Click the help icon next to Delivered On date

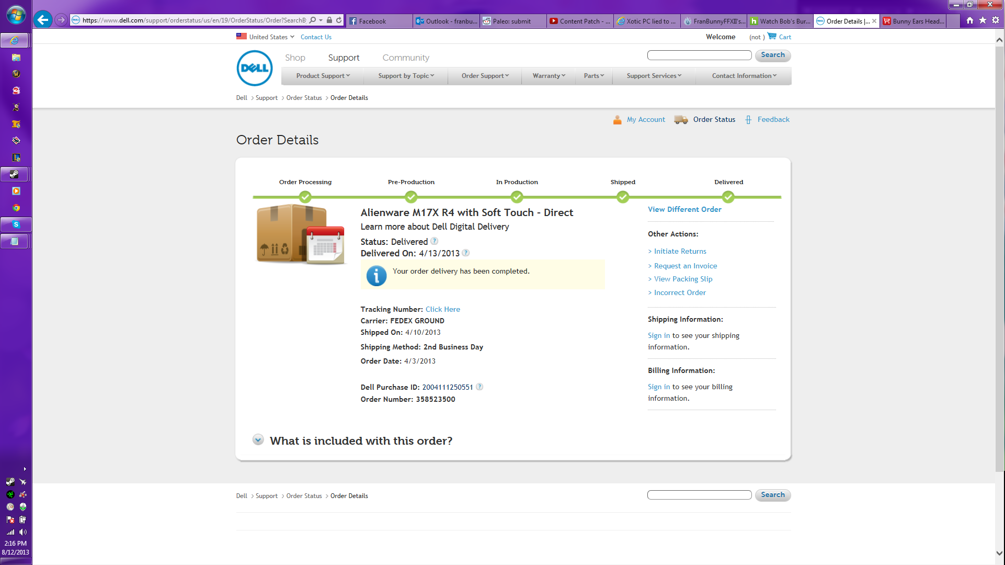pyautogui.click(x=465, y=253)
